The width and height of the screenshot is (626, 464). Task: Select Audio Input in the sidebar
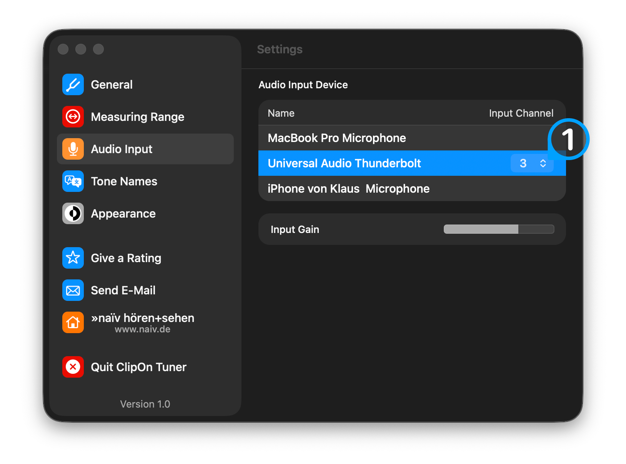(x=145, y=149)
